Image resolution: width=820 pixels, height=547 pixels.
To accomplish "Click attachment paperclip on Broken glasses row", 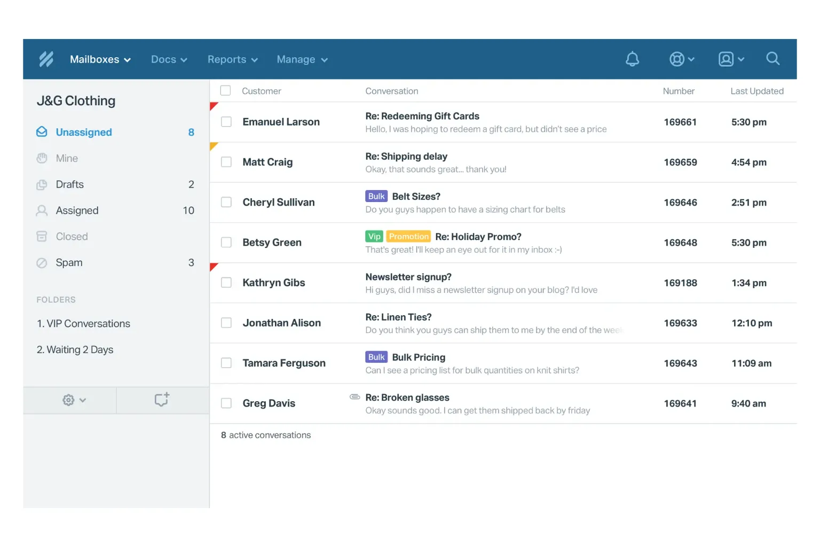I will pos(354,396).
